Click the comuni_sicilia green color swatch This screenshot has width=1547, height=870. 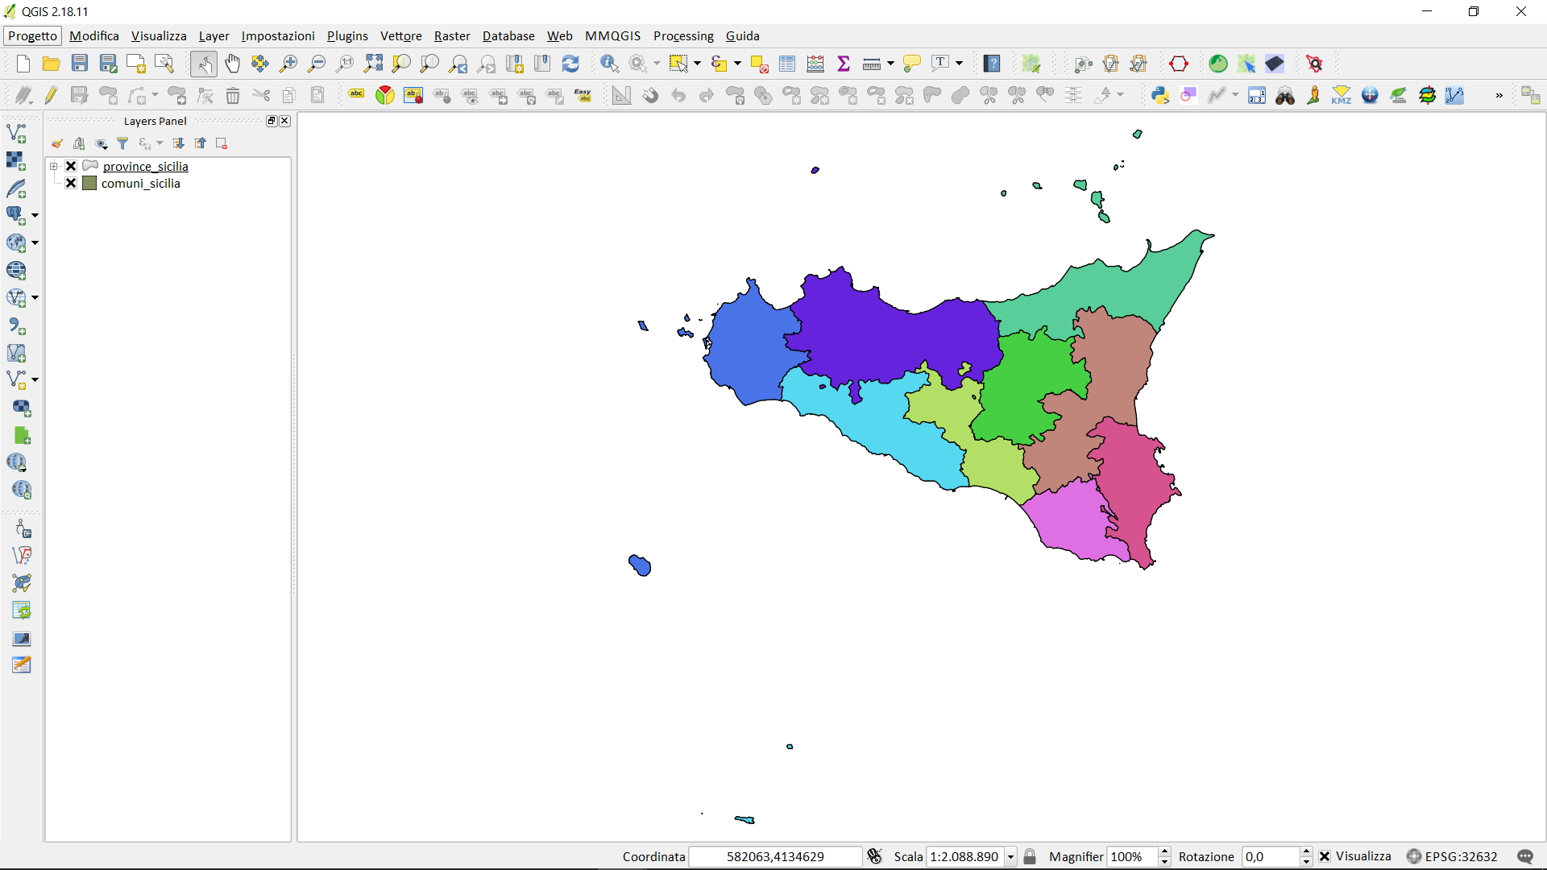click(89, 184)
